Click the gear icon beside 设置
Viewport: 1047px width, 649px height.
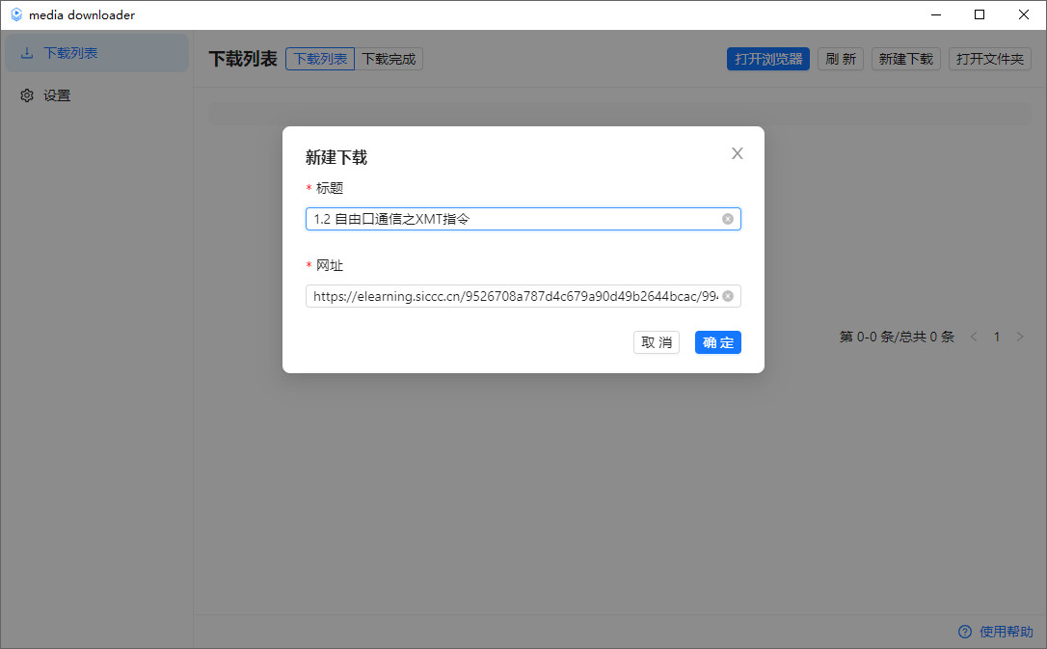point(27,95)
